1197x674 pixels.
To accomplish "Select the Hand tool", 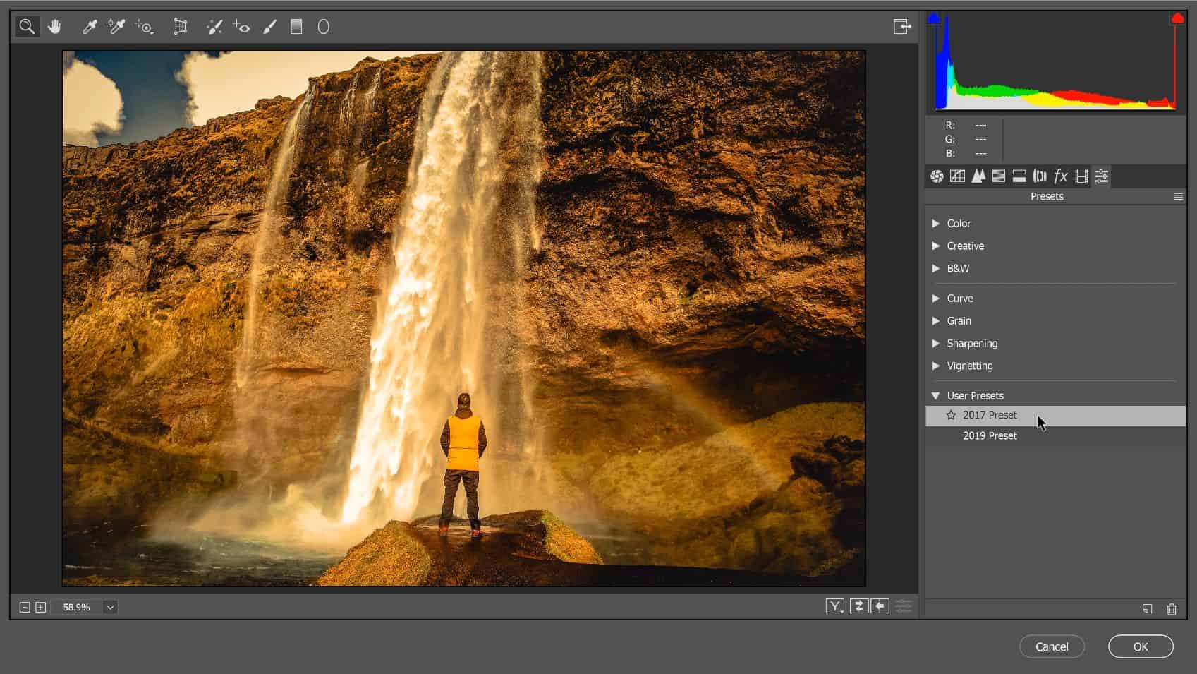I will [x=54, y=27].
